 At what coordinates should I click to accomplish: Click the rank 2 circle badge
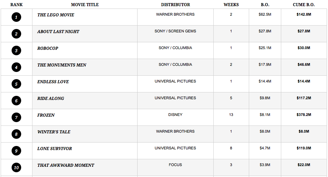pos(16,34)
